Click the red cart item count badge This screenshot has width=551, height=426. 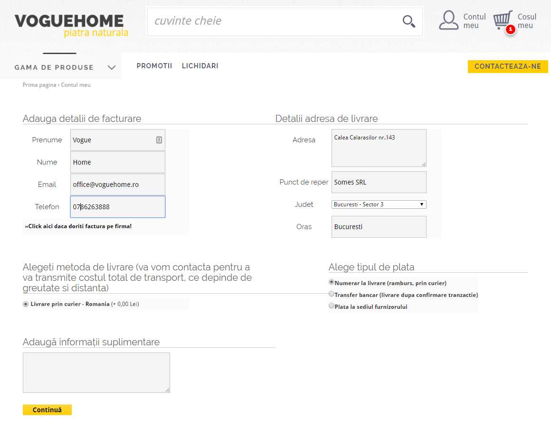pyautogui.click(x=511, y=29)
